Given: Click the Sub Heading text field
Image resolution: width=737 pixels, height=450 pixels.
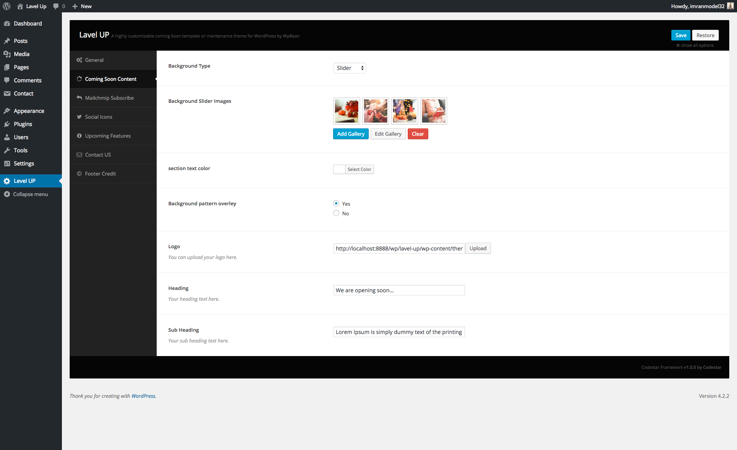Looking at the screenshot, I should coord(399,332).
